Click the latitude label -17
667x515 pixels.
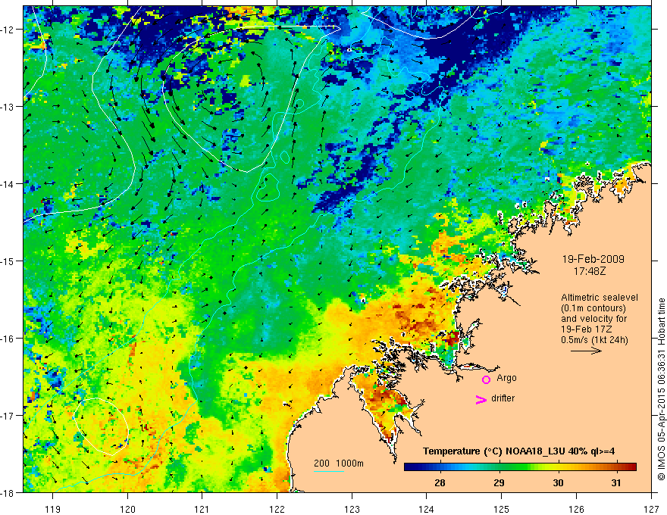[x=8, y=416]
